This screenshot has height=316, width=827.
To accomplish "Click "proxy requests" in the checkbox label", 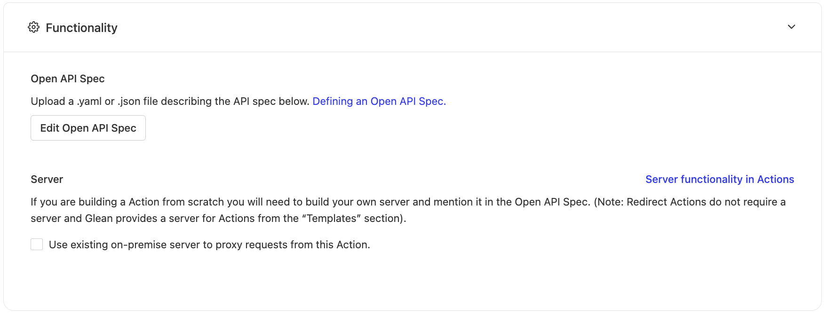I will [248, 245].
